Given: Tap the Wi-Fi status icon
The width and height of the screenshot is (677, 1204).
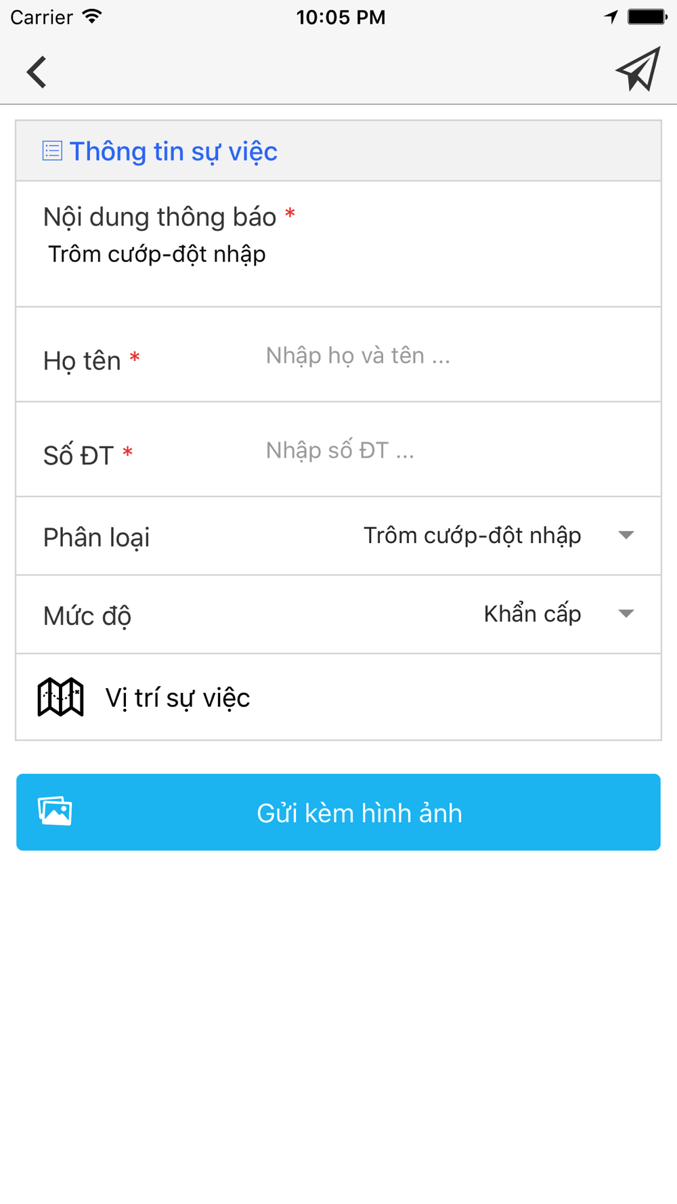Looking at the screenshot, I should coord(92,17).
